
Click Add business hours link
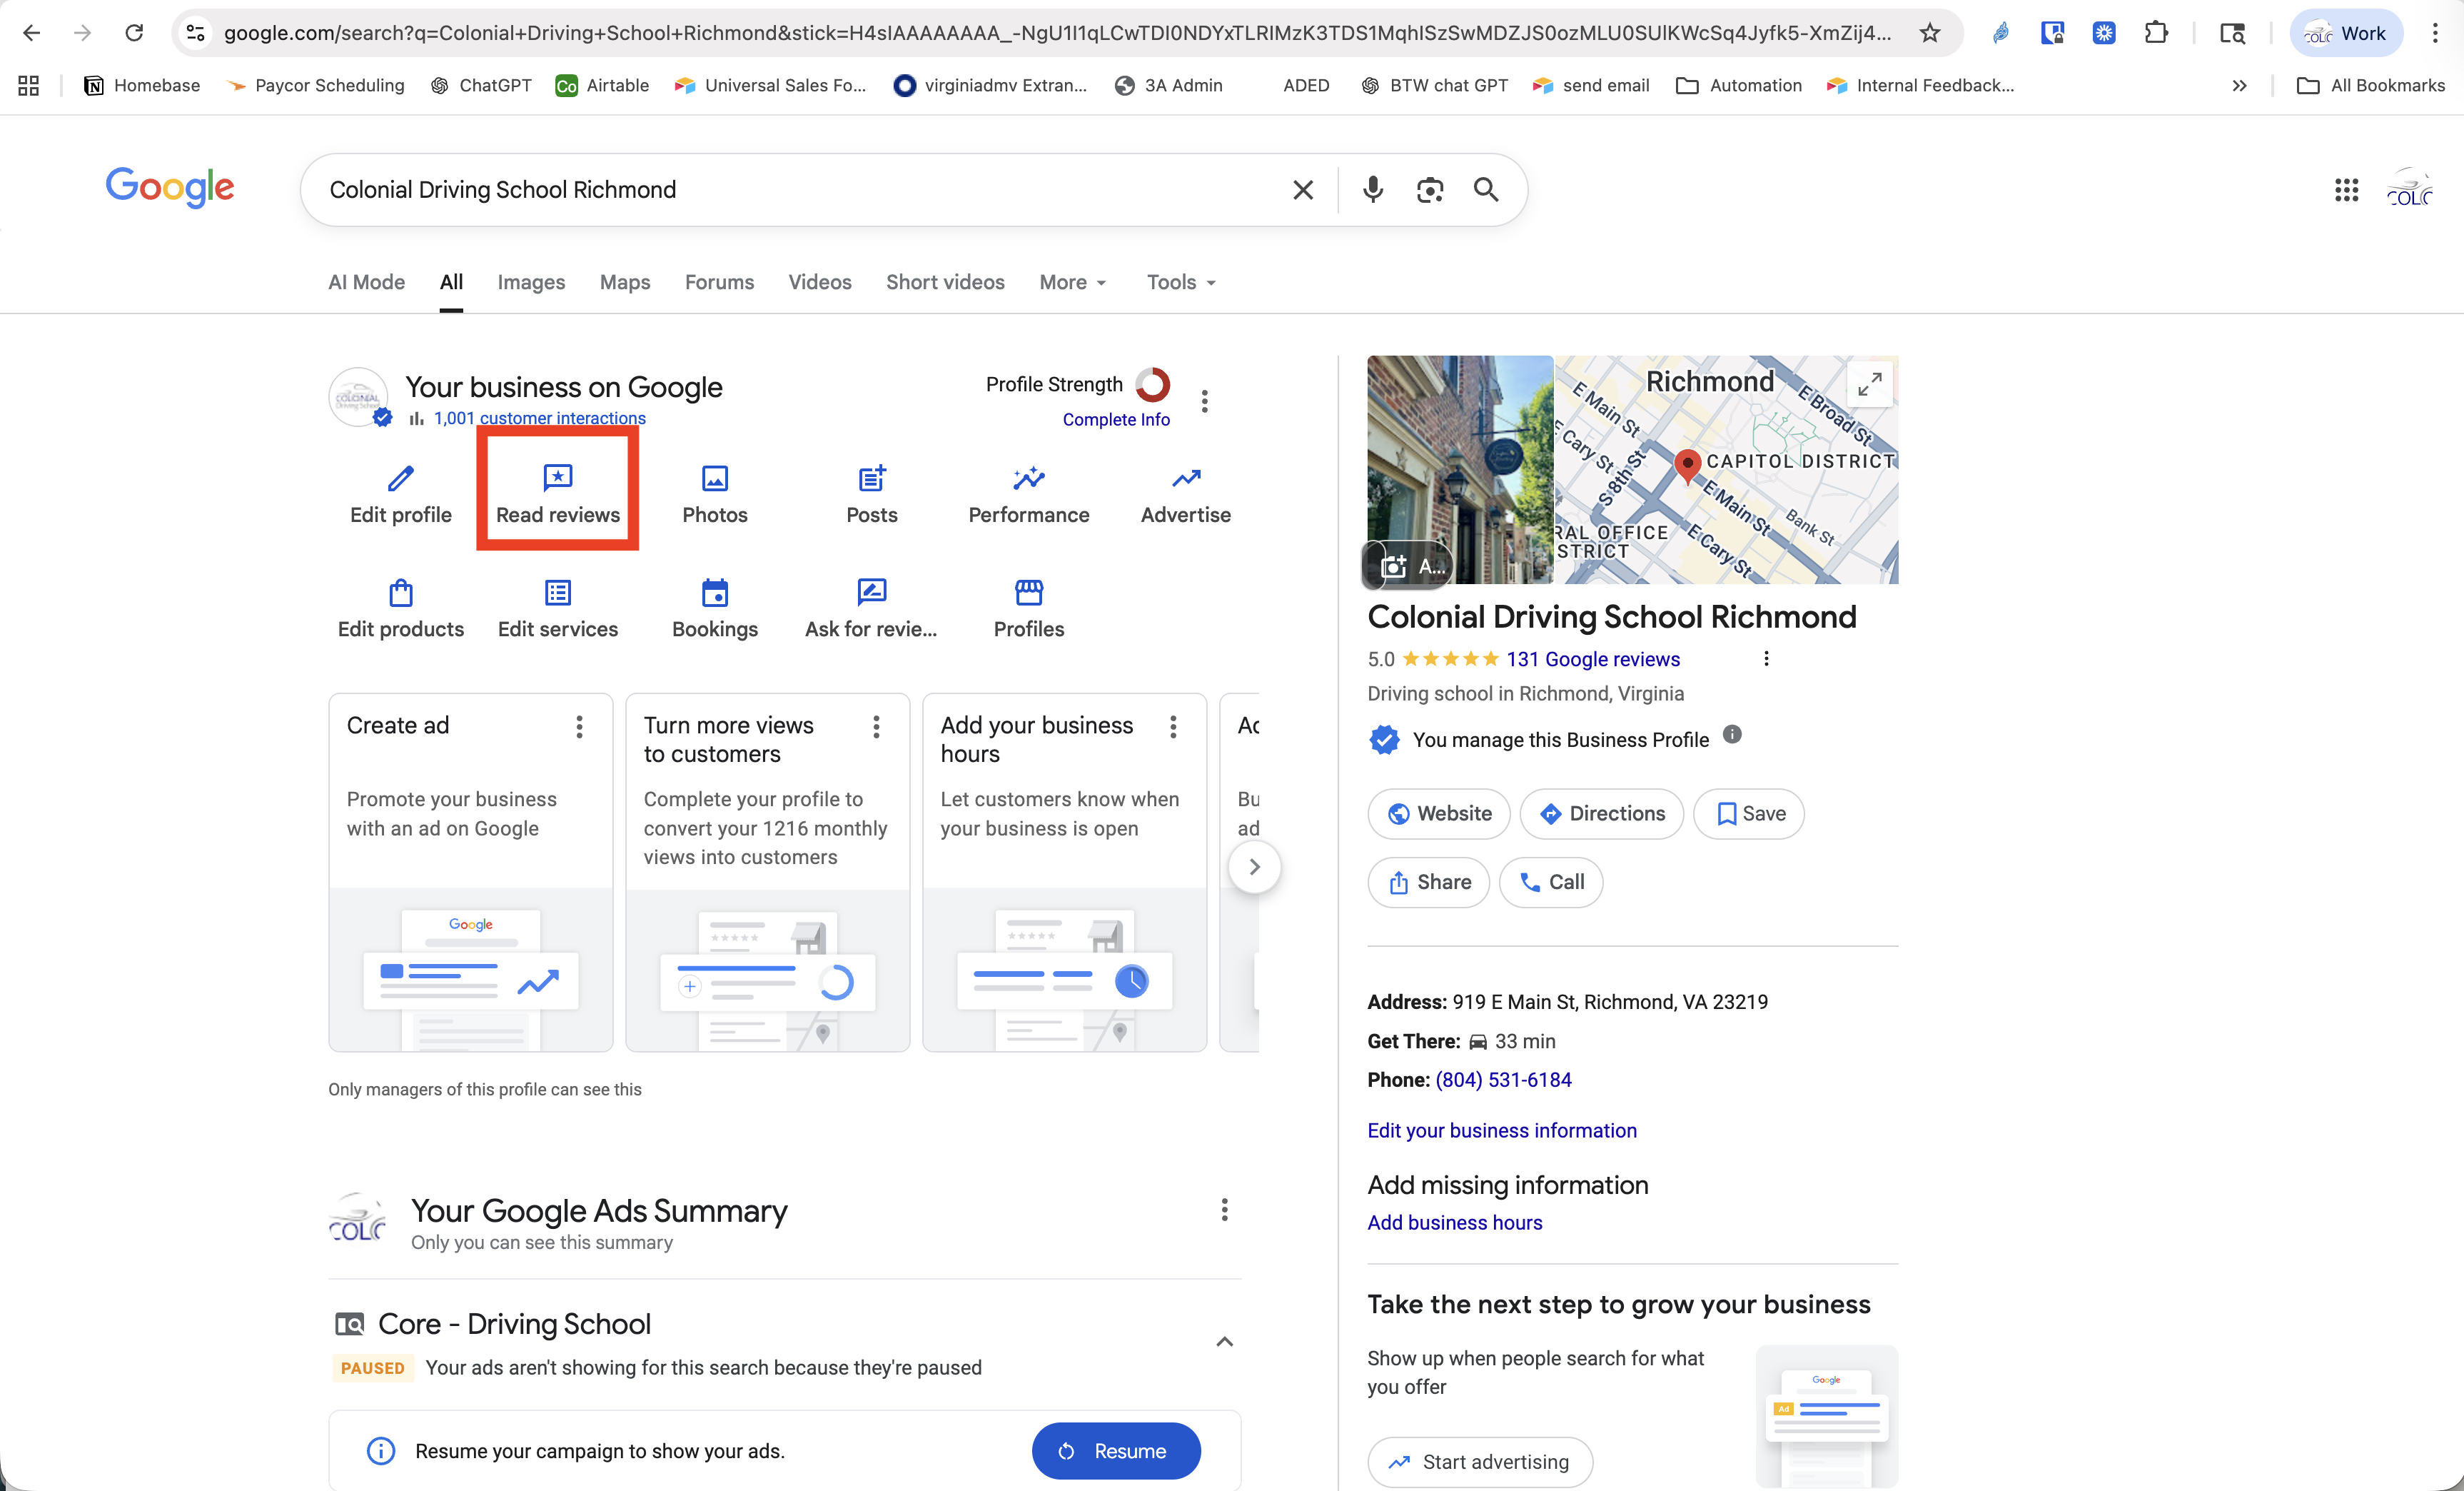point(1455,1223)
